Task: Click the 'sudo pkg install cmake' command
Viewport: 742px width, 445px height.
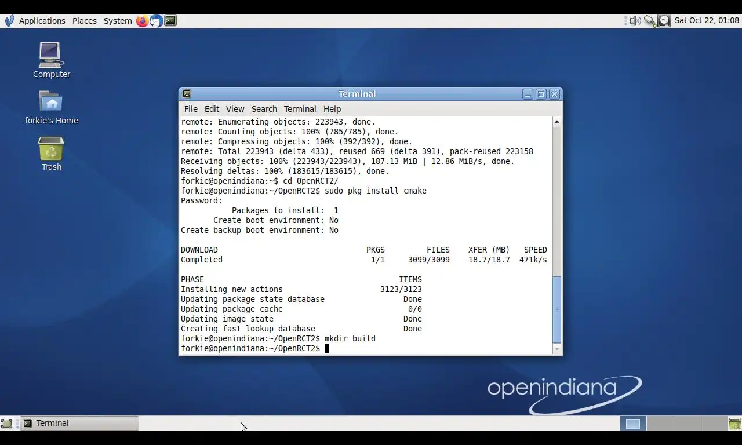Action: [376, 191]
